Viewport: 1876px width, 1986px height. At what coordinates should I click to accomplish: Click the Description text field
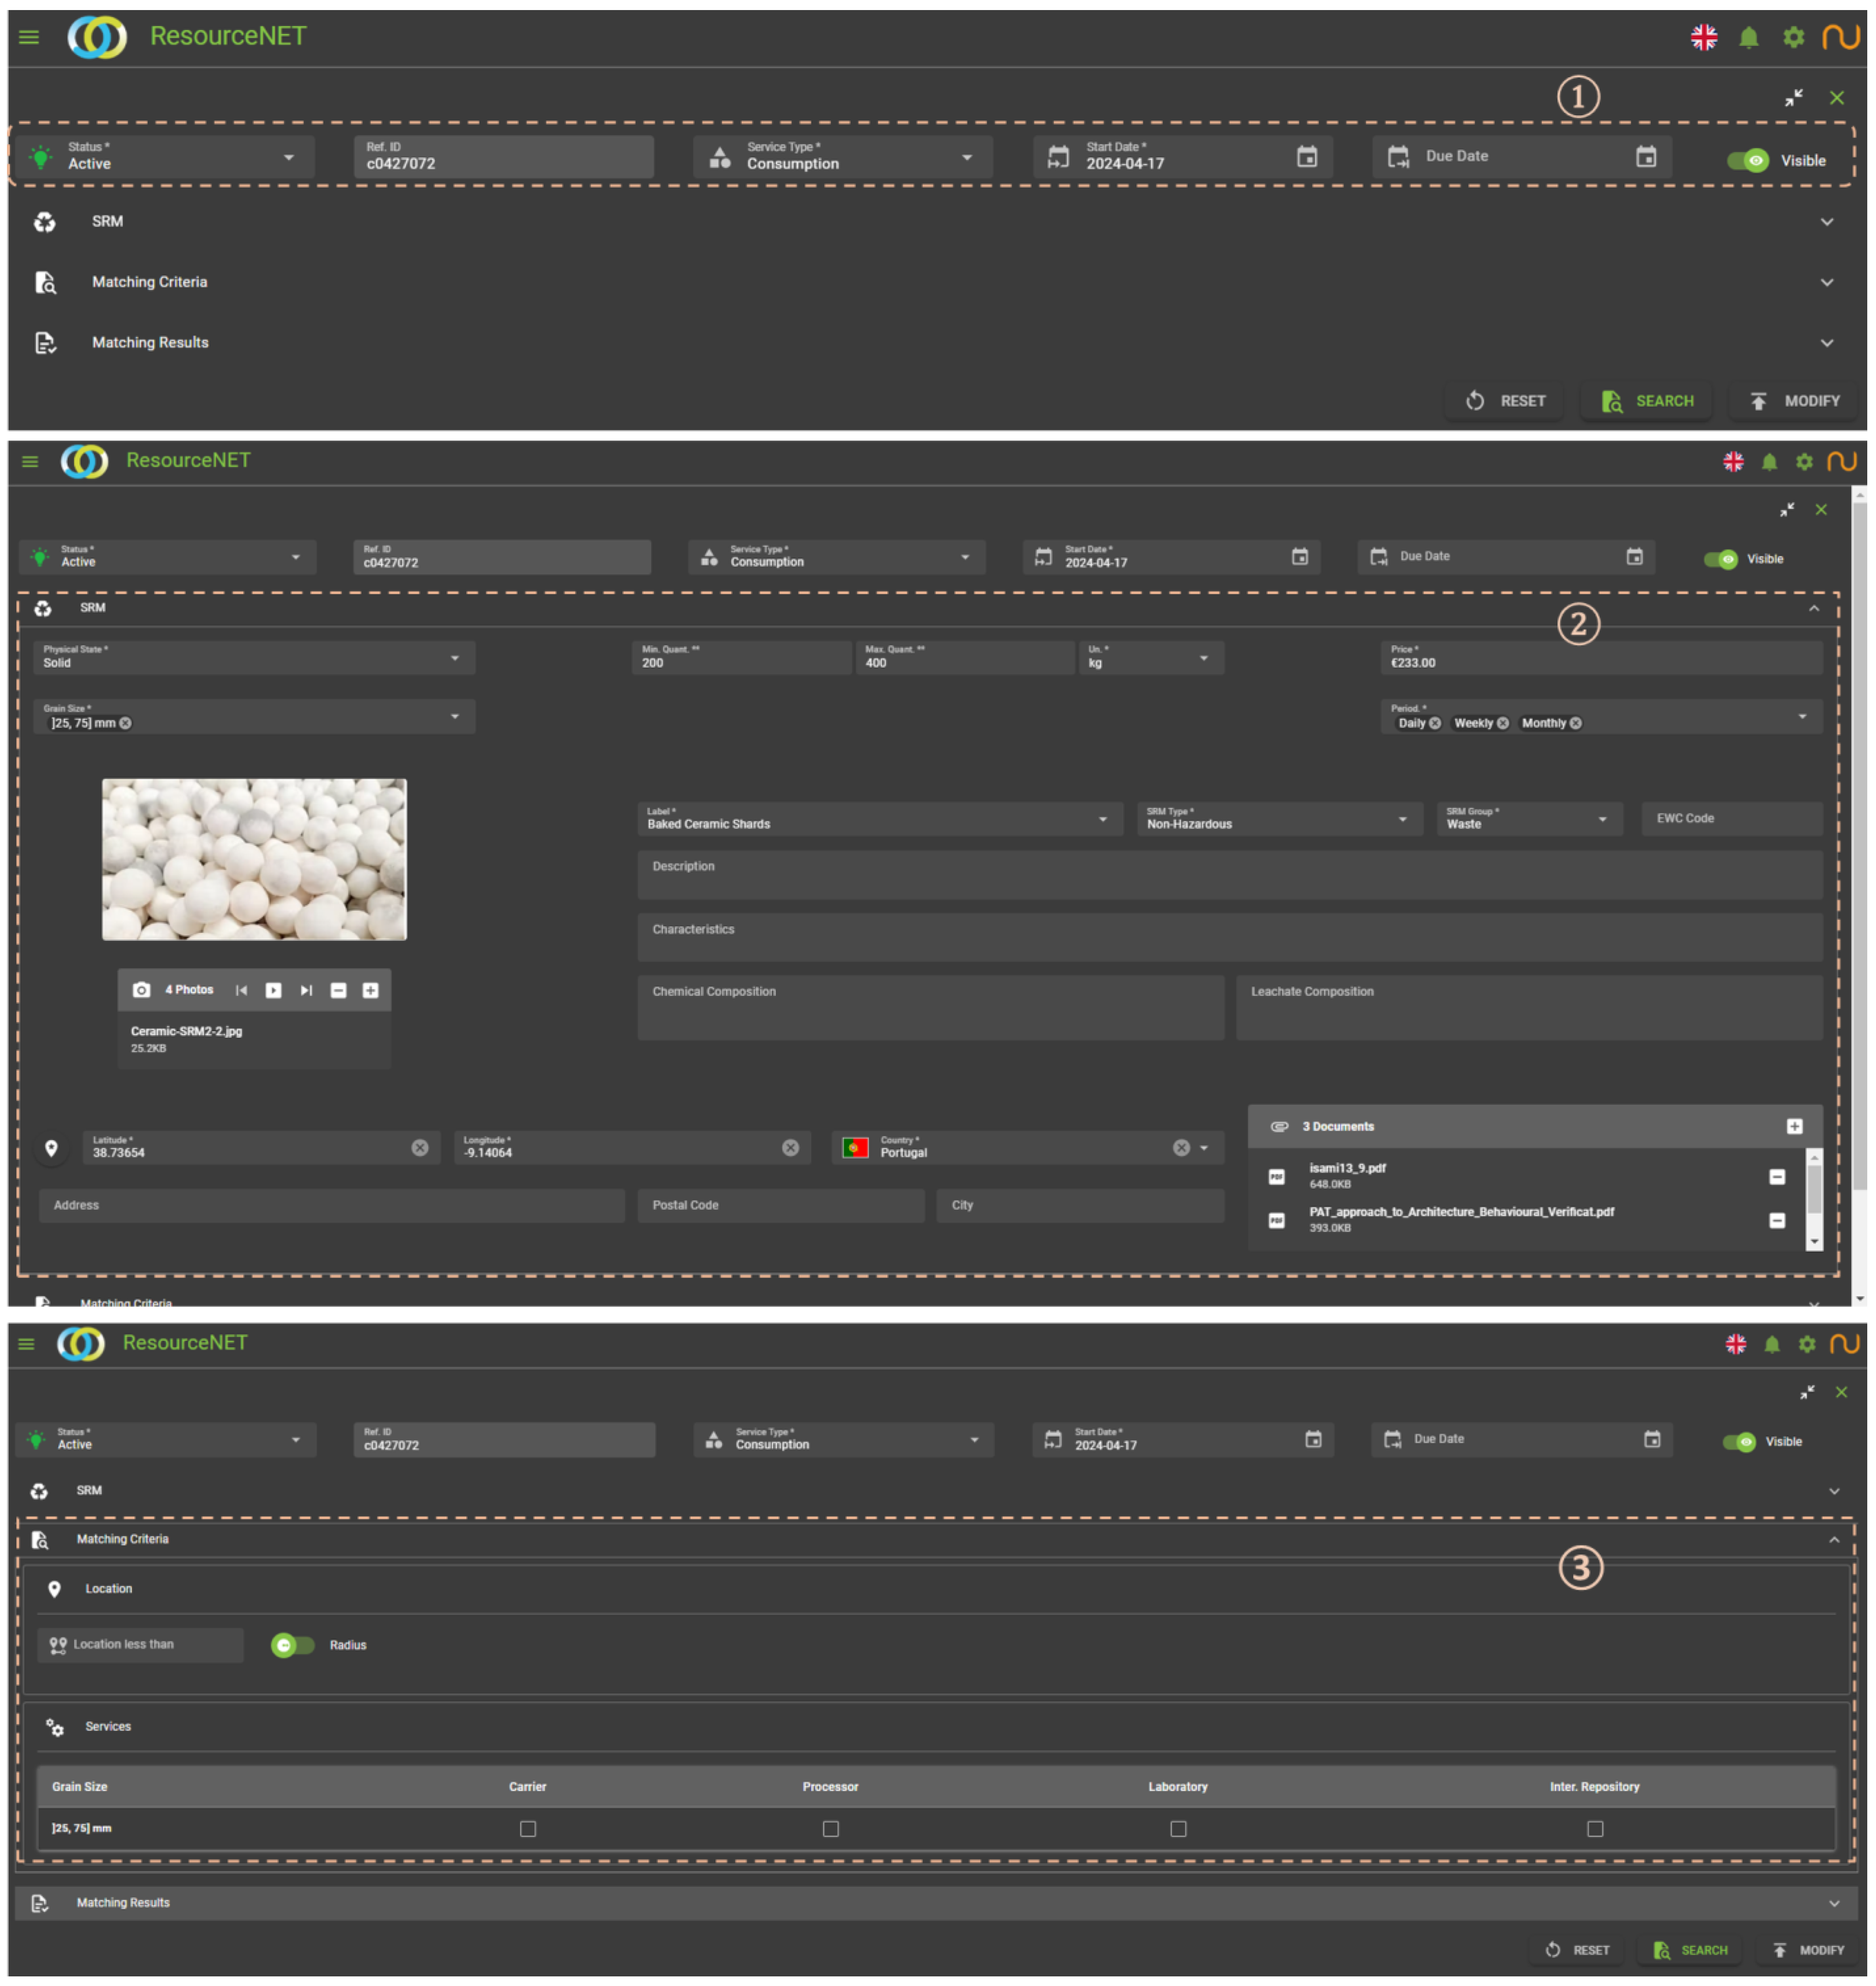[x=1229, y=874]
